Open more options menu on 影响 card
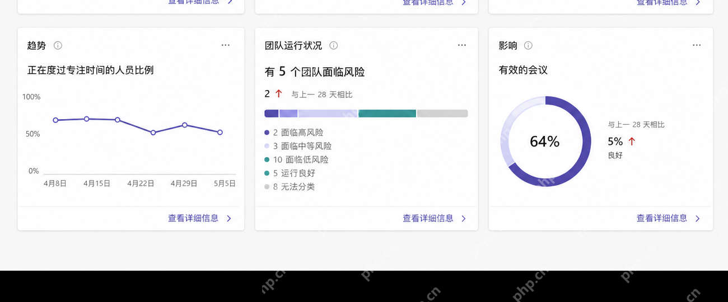 (697, 45)
